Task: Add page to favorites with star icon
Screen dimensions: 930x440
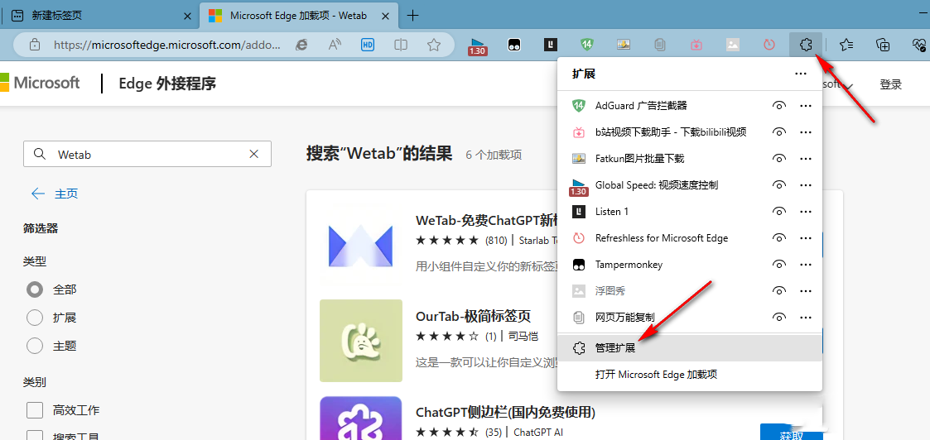Action: (434, 45)
